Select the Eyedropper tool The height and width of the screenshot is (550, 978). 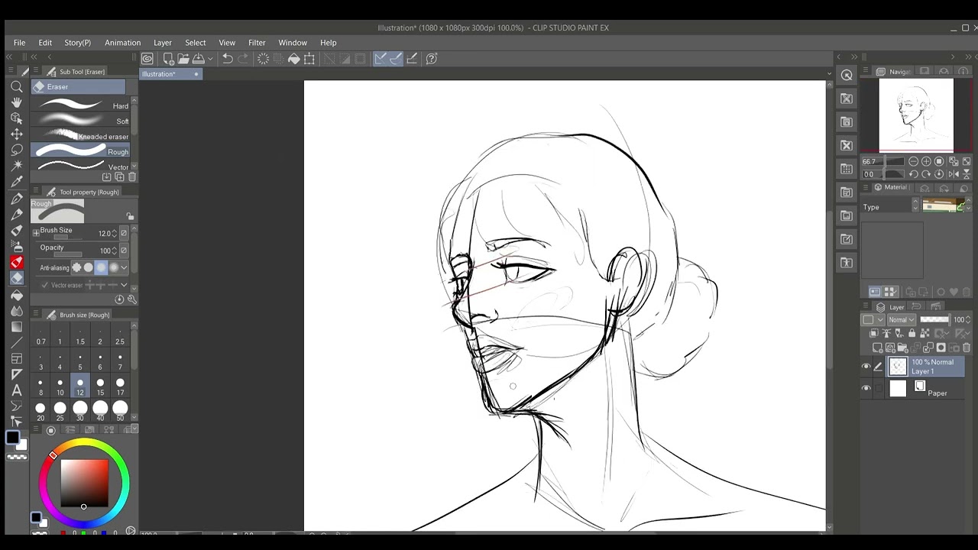point(17,182)
